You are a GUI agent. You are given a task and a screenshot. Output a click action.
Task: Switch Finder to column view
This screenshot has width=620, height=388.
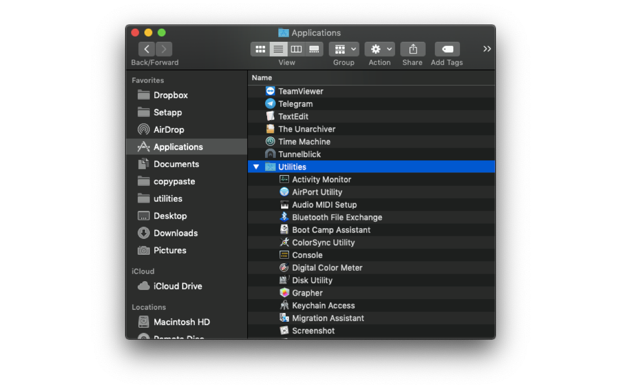296,49
